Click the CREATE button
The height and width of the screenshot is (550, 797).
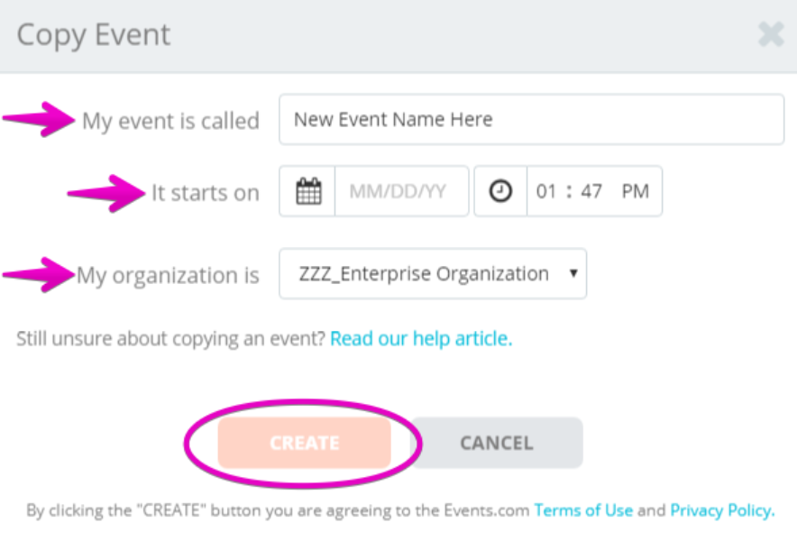coord(305,443)
